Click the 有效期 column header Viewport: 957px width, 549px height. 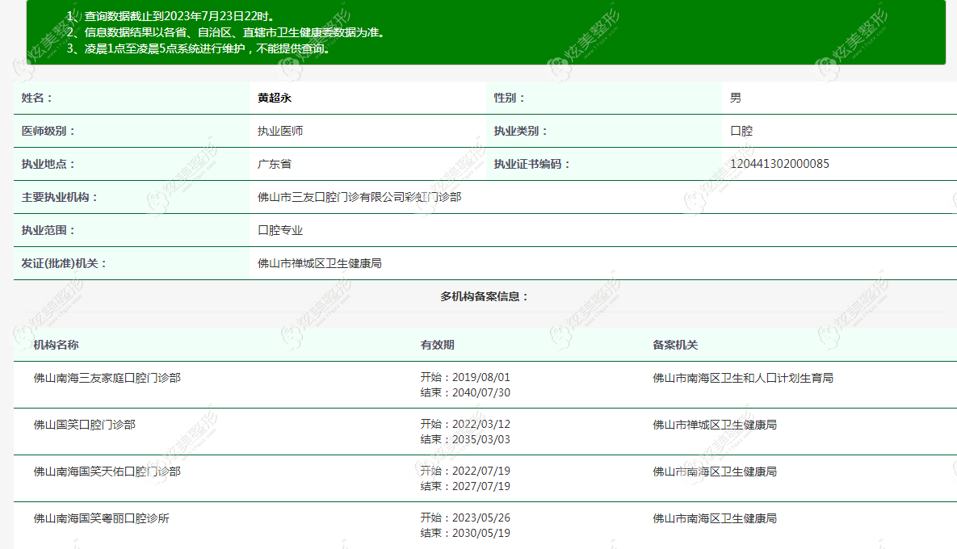(437, 345)
